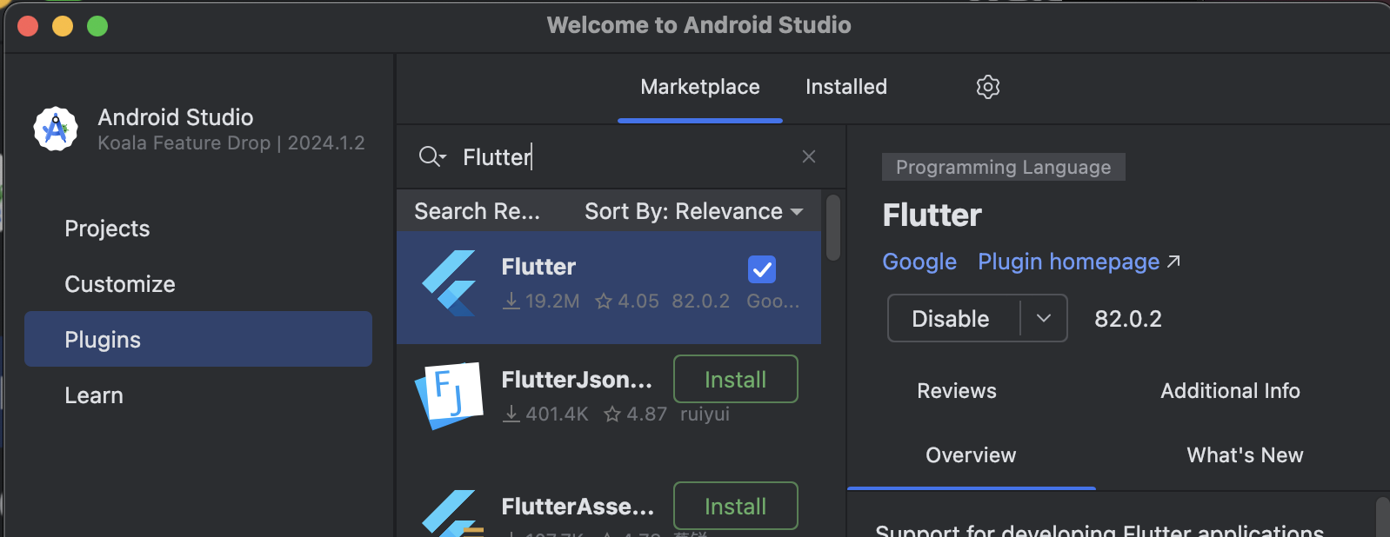Click the Flutter heading in details pane
1390x537 pixels.
tap(932, 215)
